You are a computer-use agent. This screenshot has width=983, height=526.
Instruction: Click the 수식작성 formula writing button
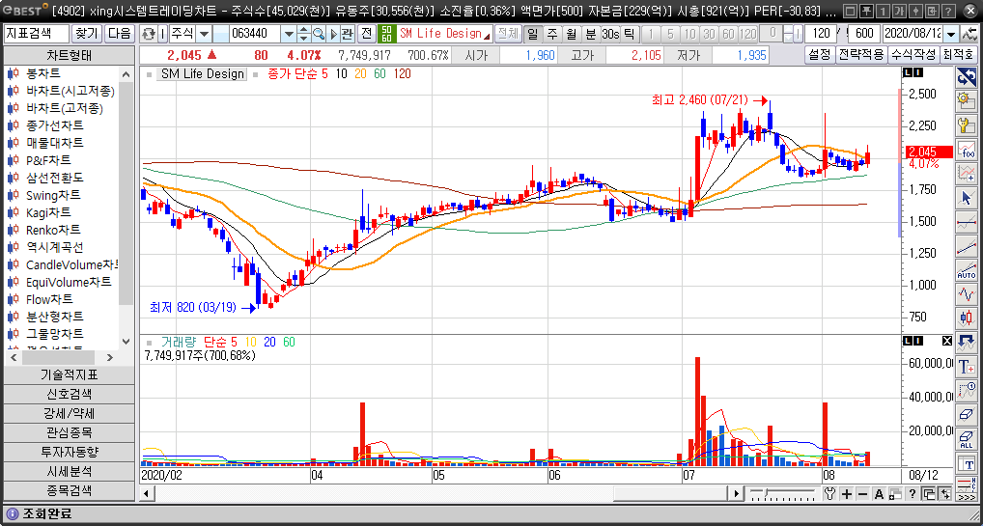(x=913, y=55)
